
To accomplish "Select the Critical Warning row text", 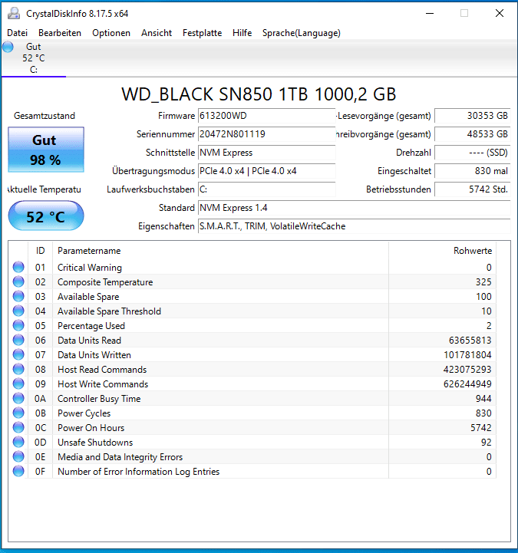I will pyautogui.click(x=90, y=268).
